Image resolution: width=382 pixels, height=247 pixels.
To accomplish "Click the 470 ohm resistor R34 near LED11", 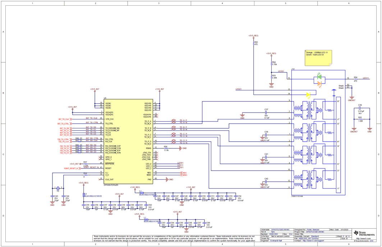I will tap(356, 79).
